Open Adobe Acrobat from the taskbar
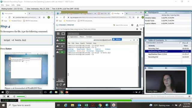This screenshot has width=192, height=108. click(93, 105)
